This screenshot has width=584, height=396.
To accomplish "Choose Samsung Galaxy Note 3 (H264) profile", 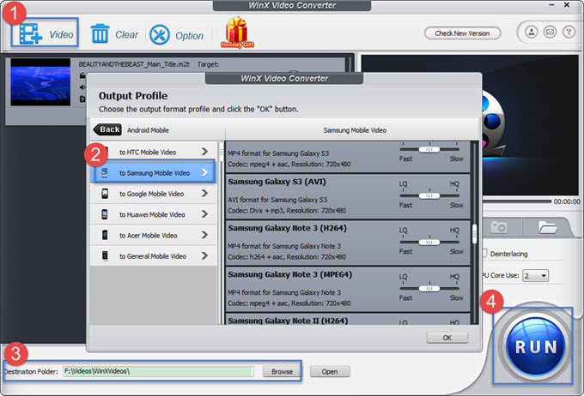I will click(x=347, y=243).
